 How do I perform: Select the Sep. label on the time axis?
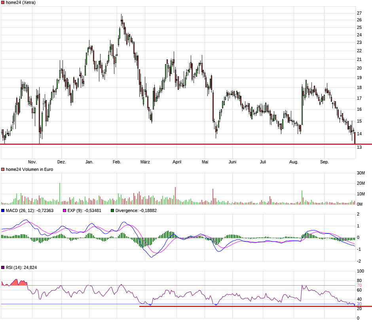point(324,162)
